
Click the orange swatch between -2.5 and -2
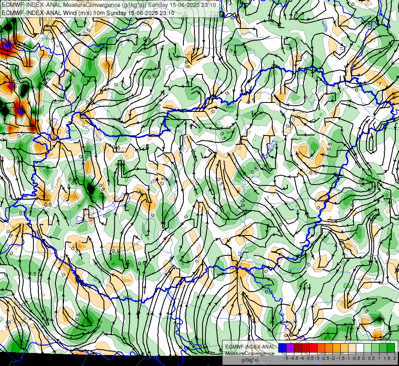tap(329, 348)
